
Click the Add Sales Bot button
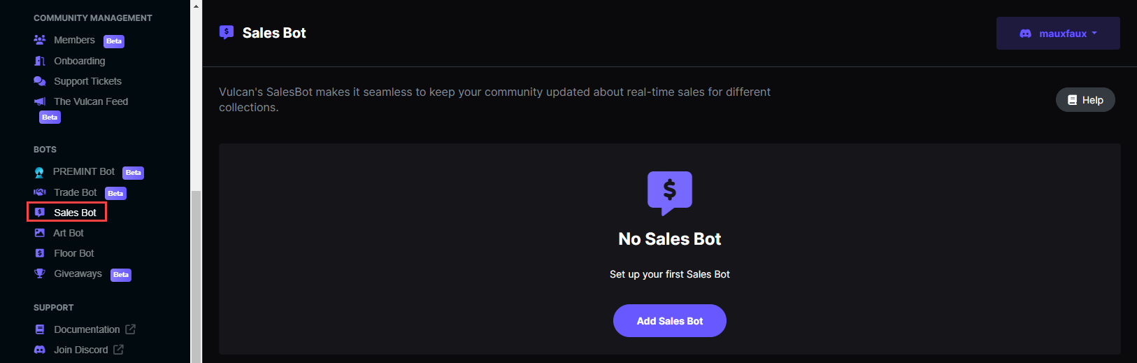pos(670,321)
